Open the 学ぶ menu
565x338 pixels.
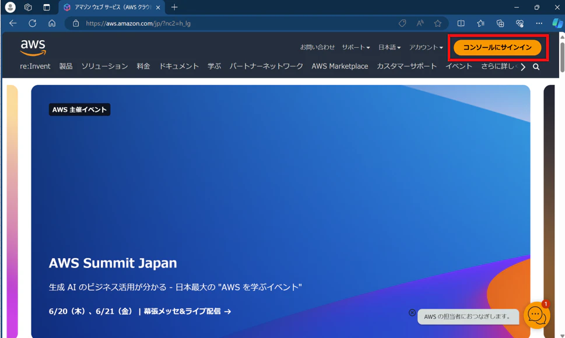pyautogui.click(x=214, y=66)
